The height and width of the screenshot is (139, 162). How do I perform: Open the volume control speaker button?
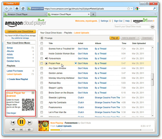coord(13,130)
